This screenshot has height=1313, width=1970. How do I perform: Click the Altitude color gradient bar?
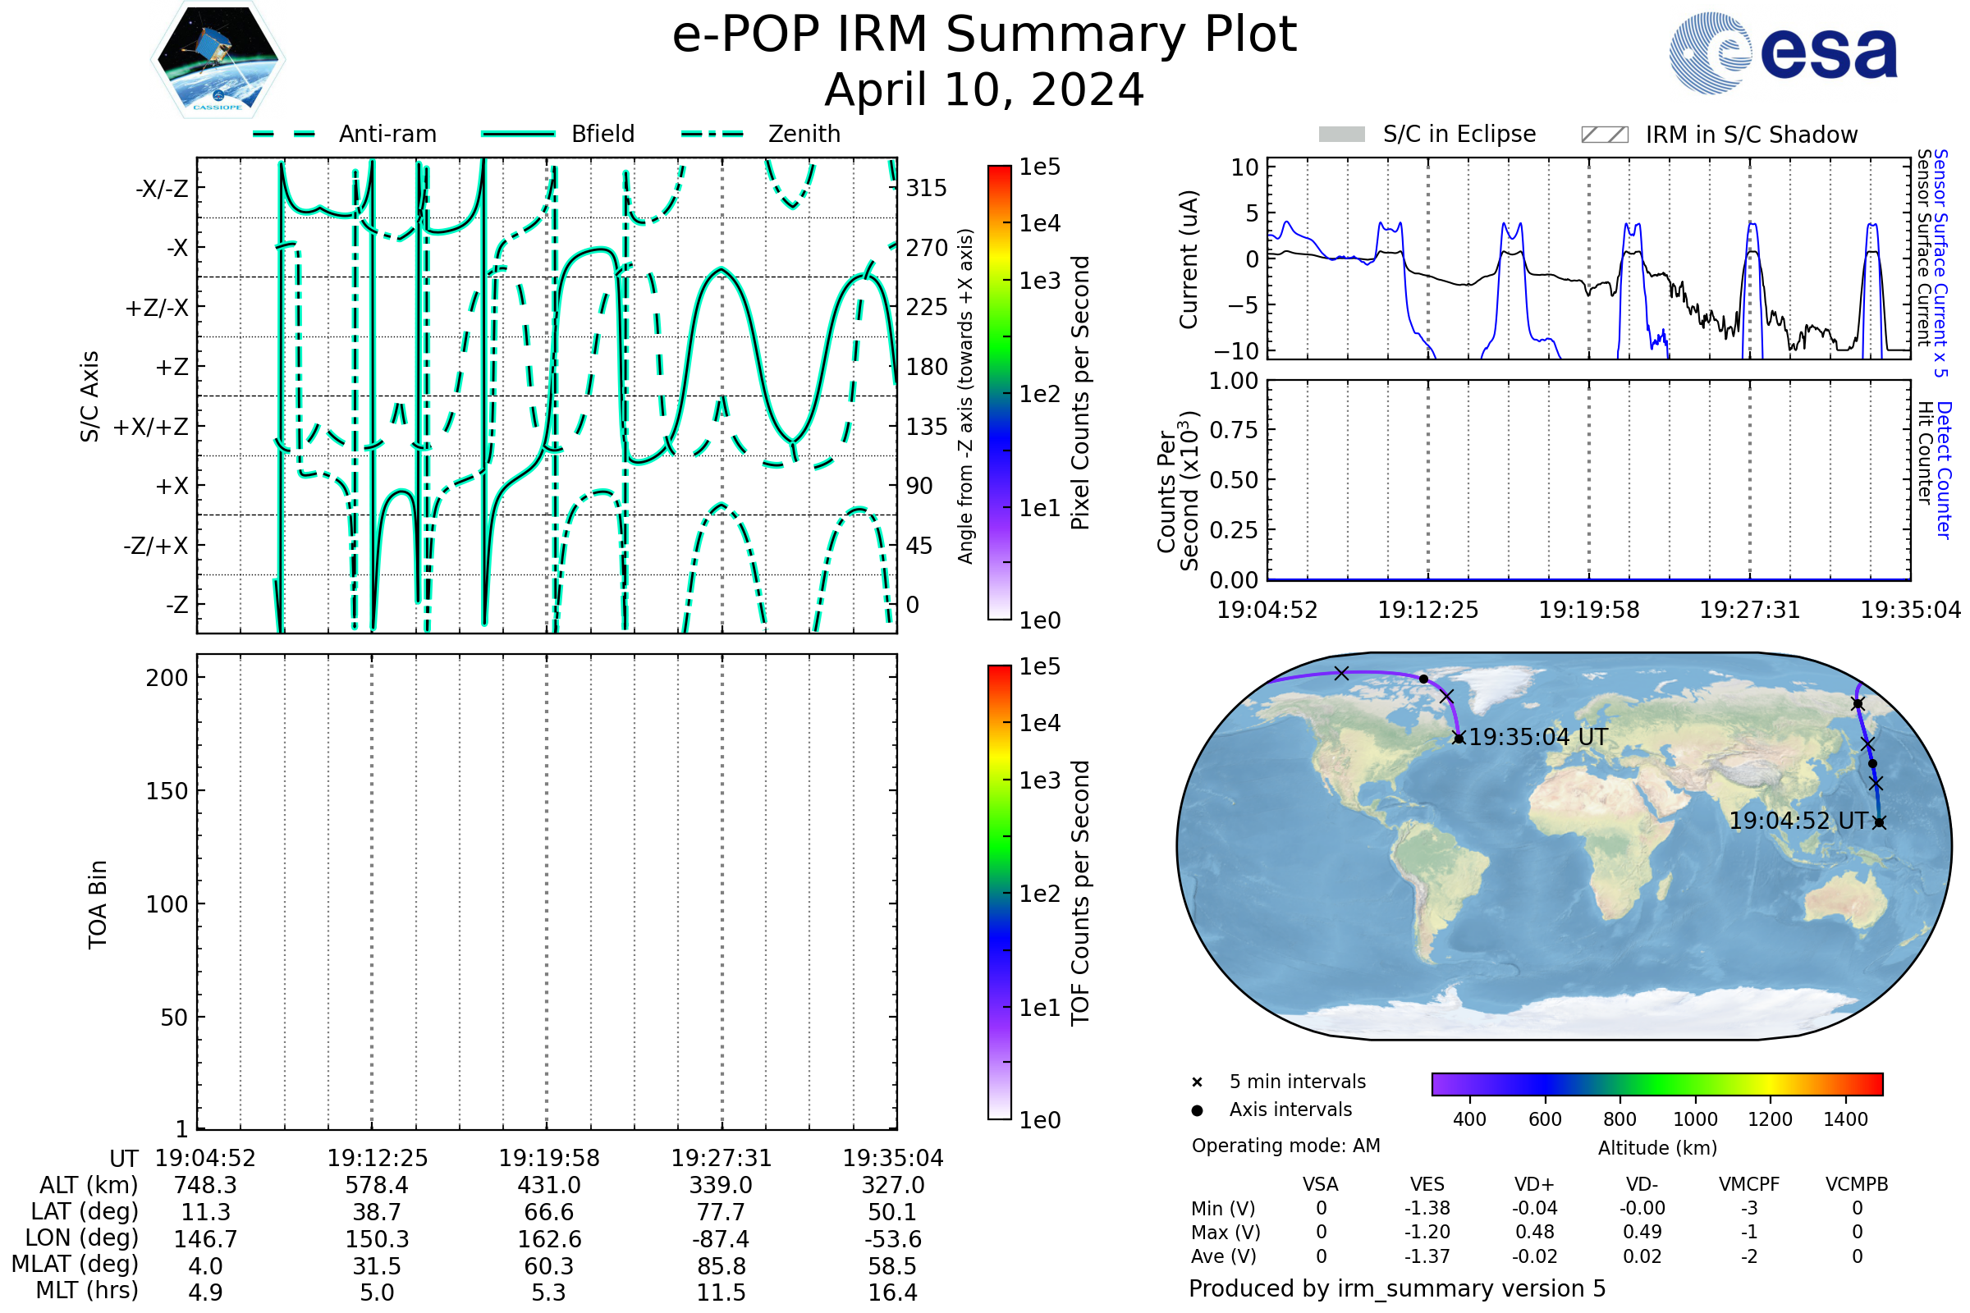(1656, 1083)
